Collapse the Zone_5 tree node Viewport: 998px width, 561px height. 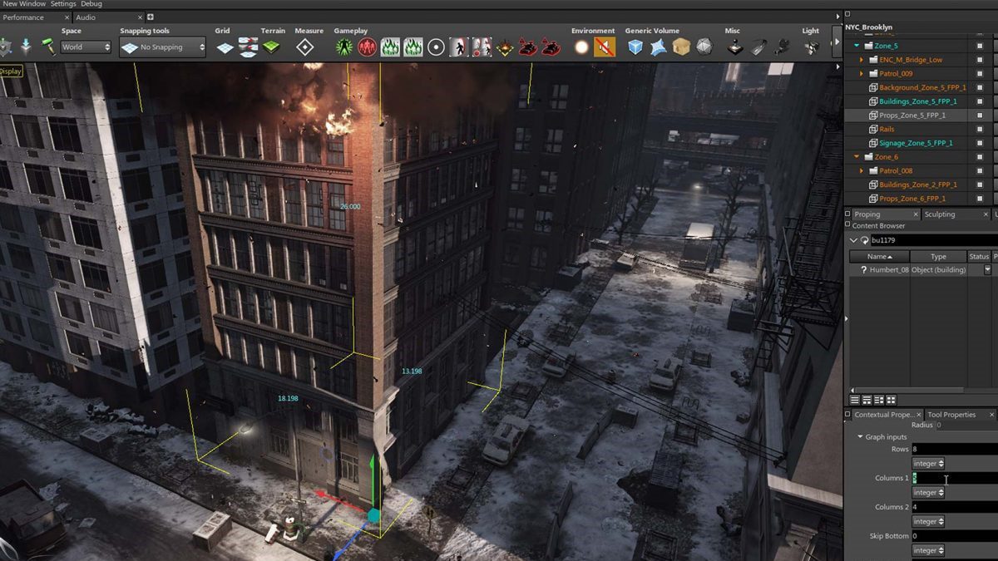click(x=857, y=46)
